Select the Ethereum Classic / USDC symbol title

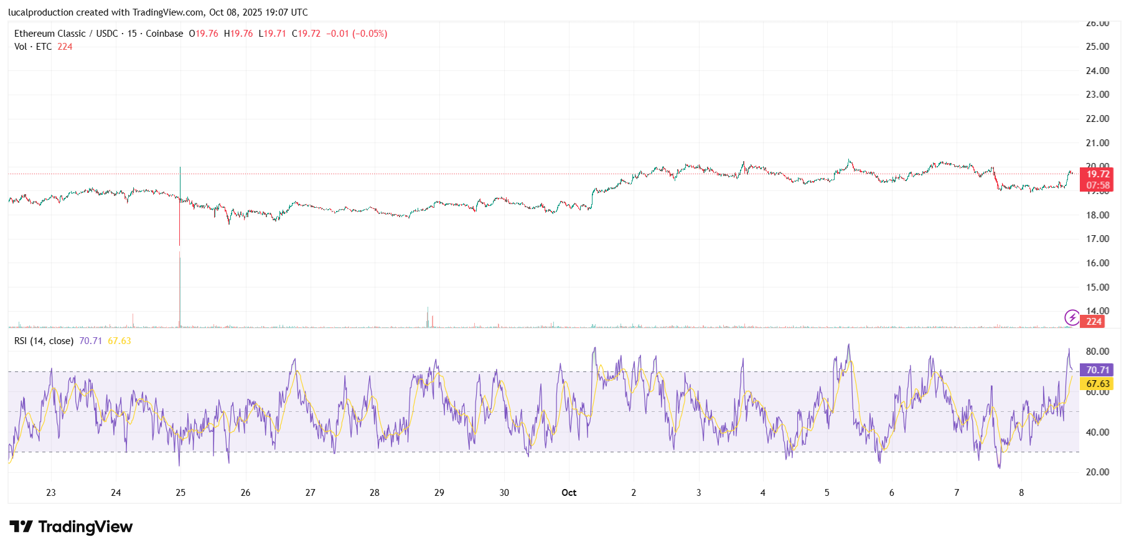98,34
